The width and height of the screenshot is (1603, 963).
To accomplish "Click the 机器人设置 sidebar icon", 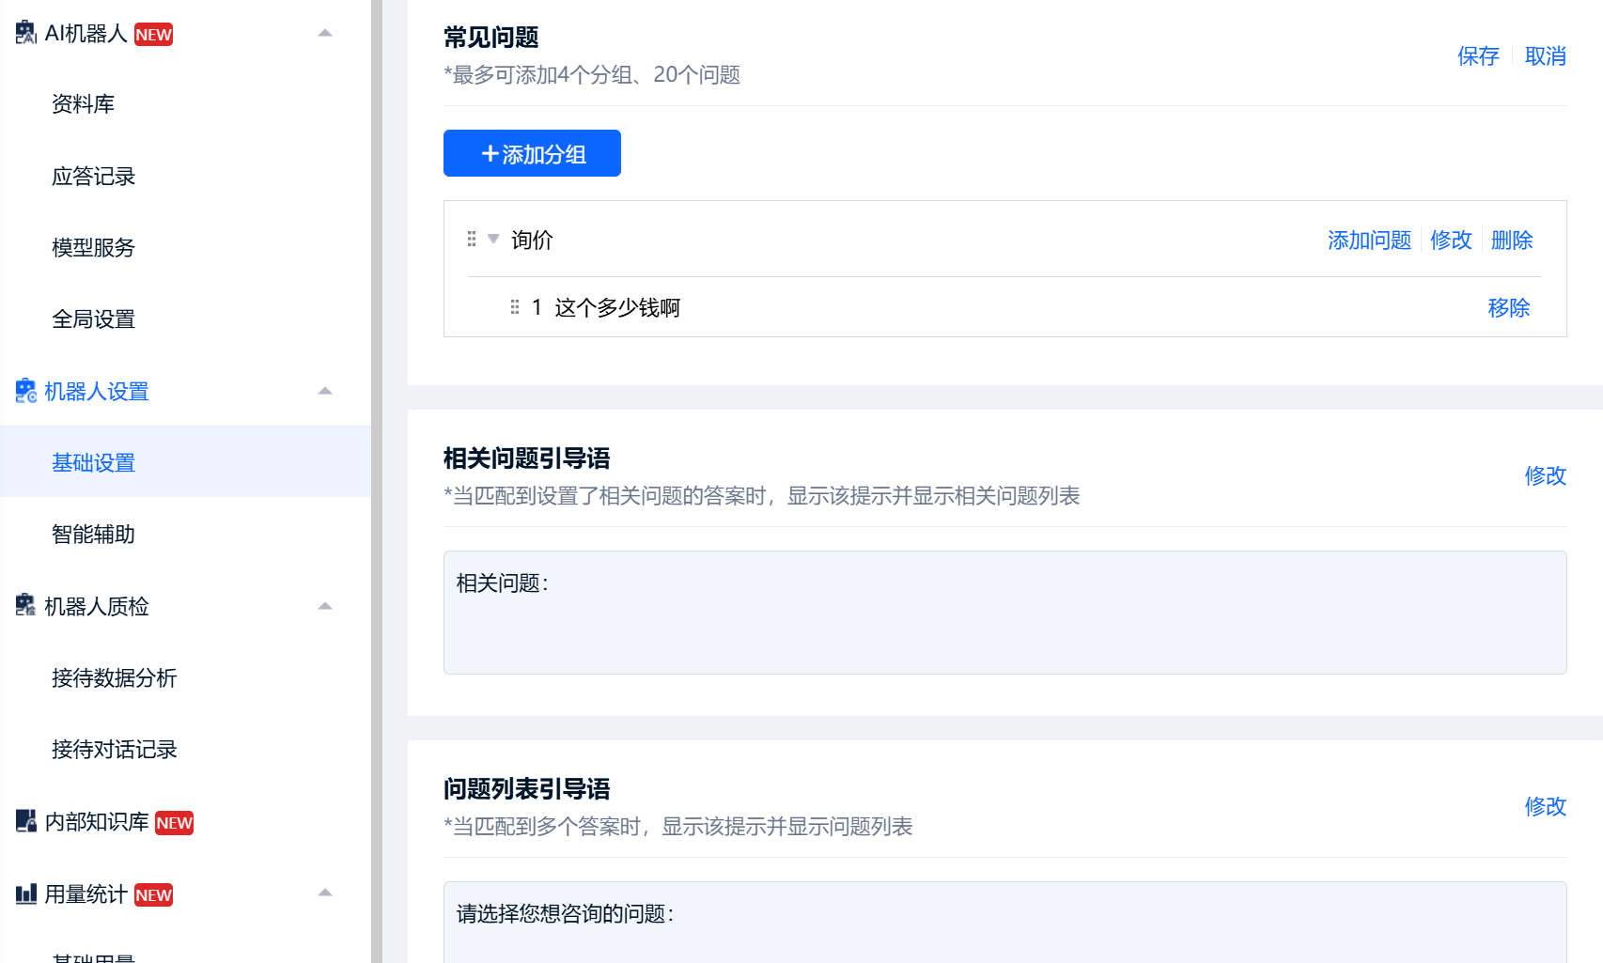I will (x=25, y=391).
